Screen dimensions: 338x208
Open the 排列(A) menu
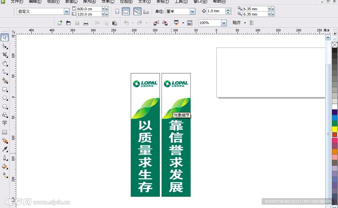(90, 2)
